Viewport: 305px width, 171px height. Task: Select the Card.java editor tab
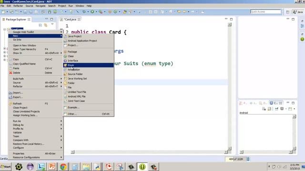point(70,19)
